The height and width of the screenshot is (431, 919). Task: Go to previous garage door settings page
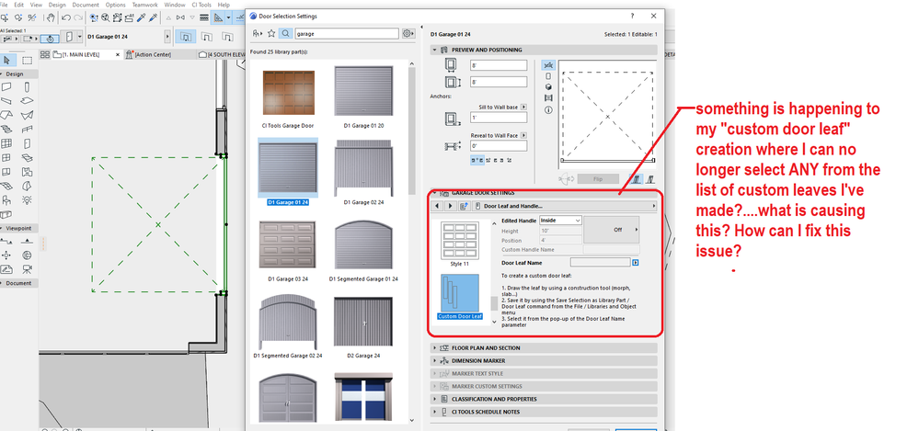437,206
